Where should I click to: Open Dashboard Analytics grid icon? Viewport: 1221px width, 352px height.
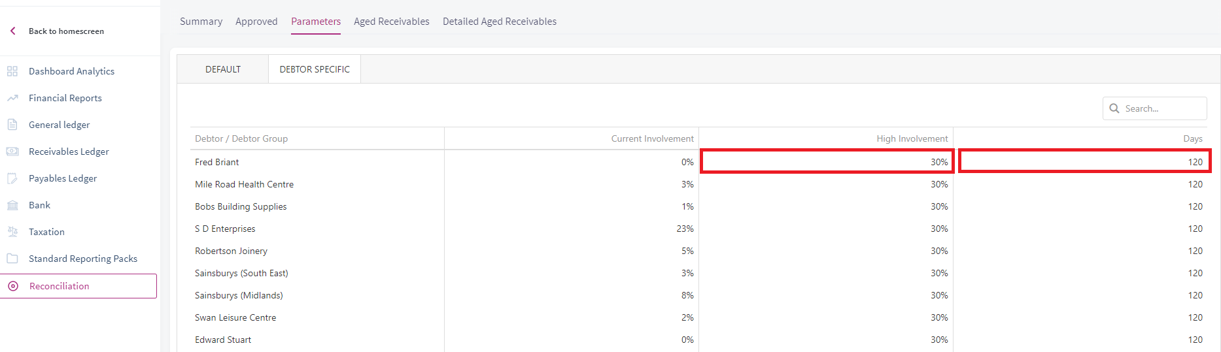click(12, 71)
